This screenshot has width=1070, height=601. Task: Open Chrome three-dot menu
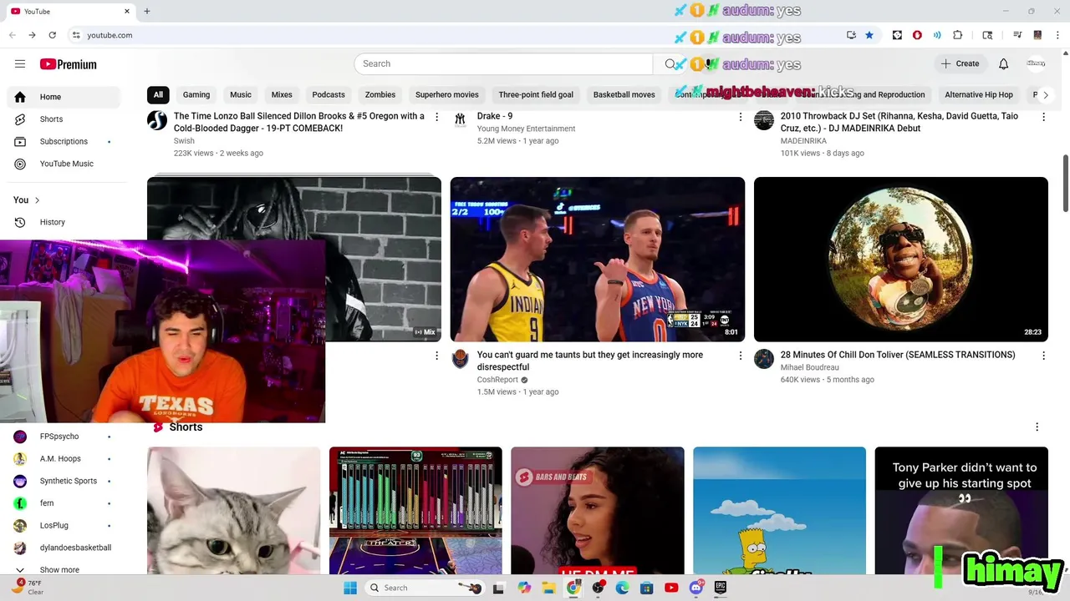[x=1057, y=35]
